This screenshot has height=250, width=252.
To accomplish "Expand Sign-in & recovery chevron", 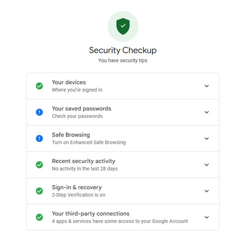I will [x=206, y=191].
